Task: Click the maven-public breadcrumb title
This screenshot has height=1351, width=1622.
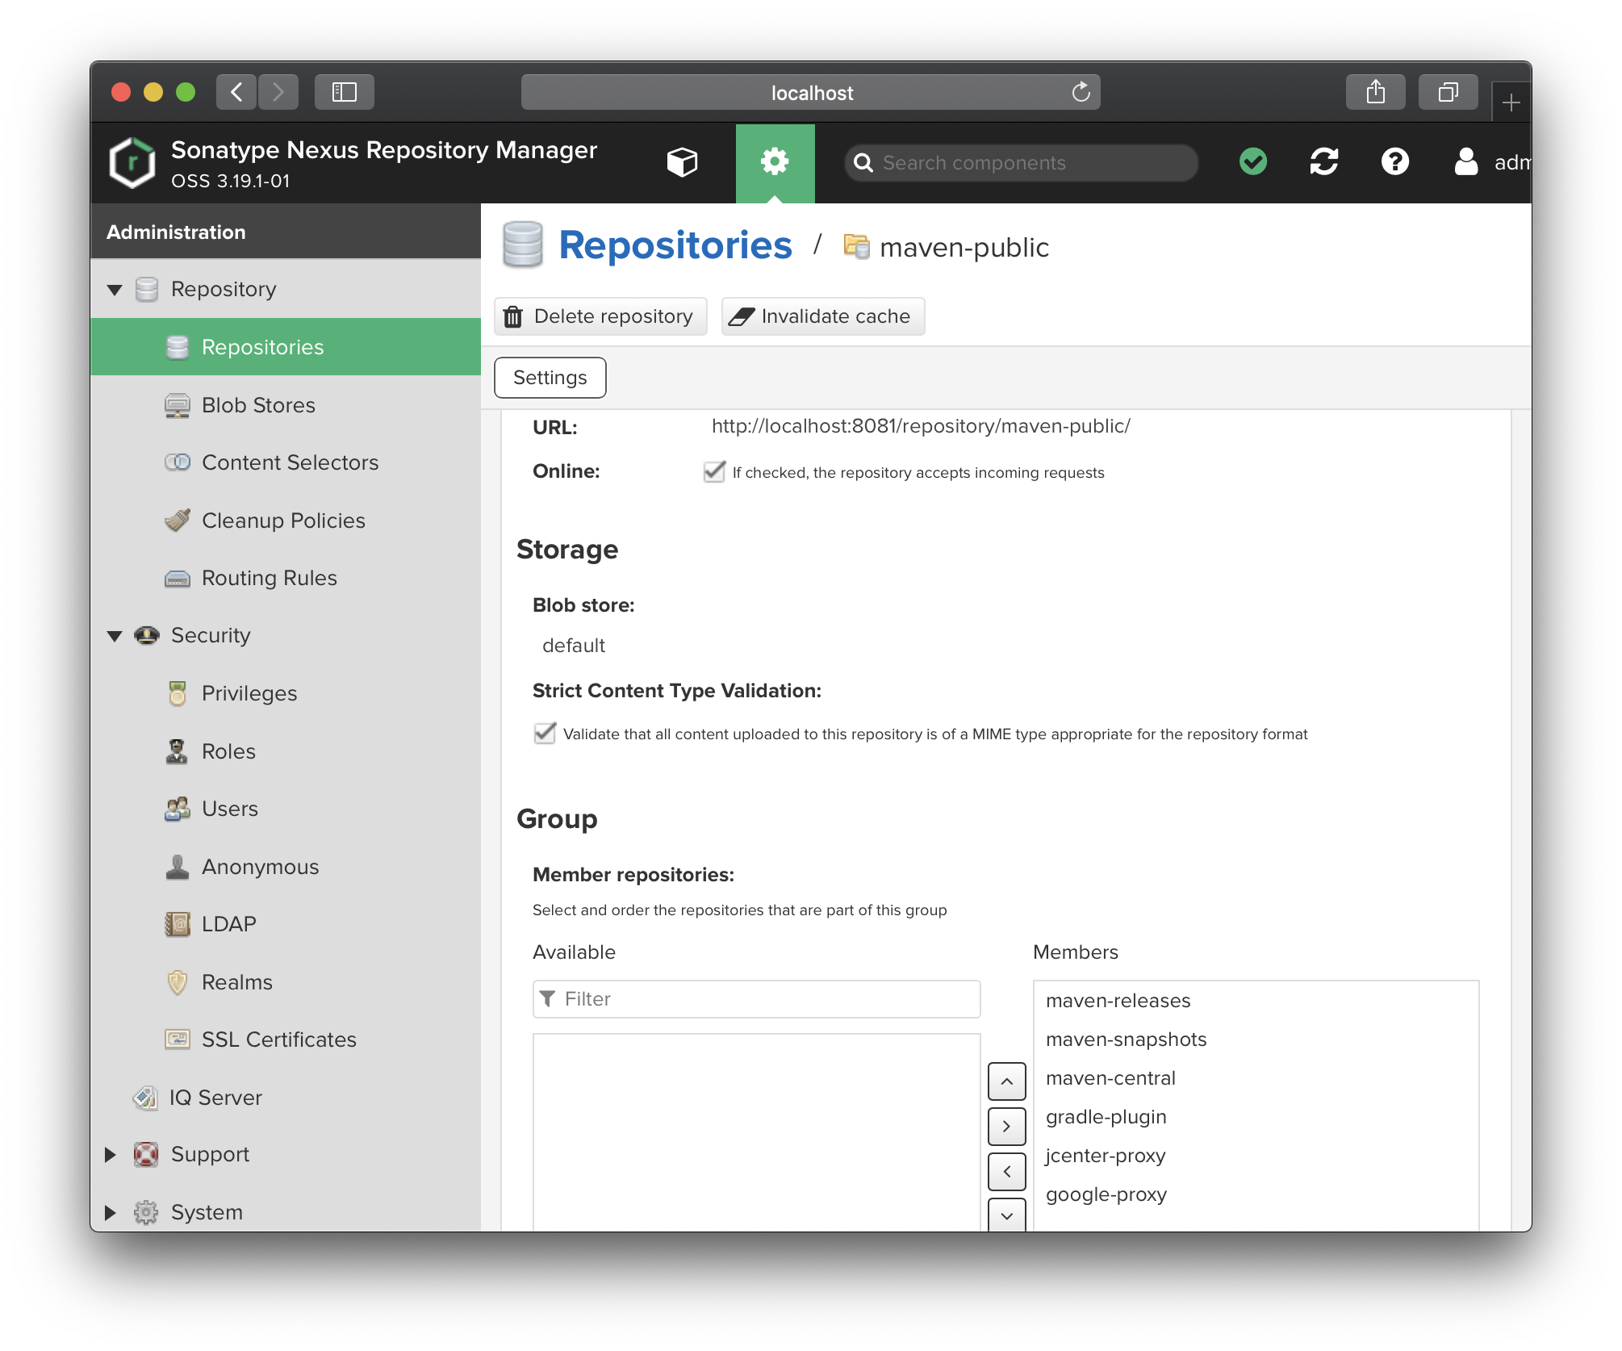Action: (x=964, y=248)
